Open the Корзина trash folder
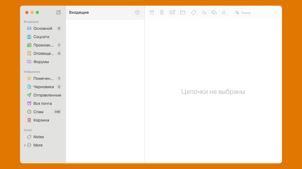 pyautogui.click(x=41, y=120)
